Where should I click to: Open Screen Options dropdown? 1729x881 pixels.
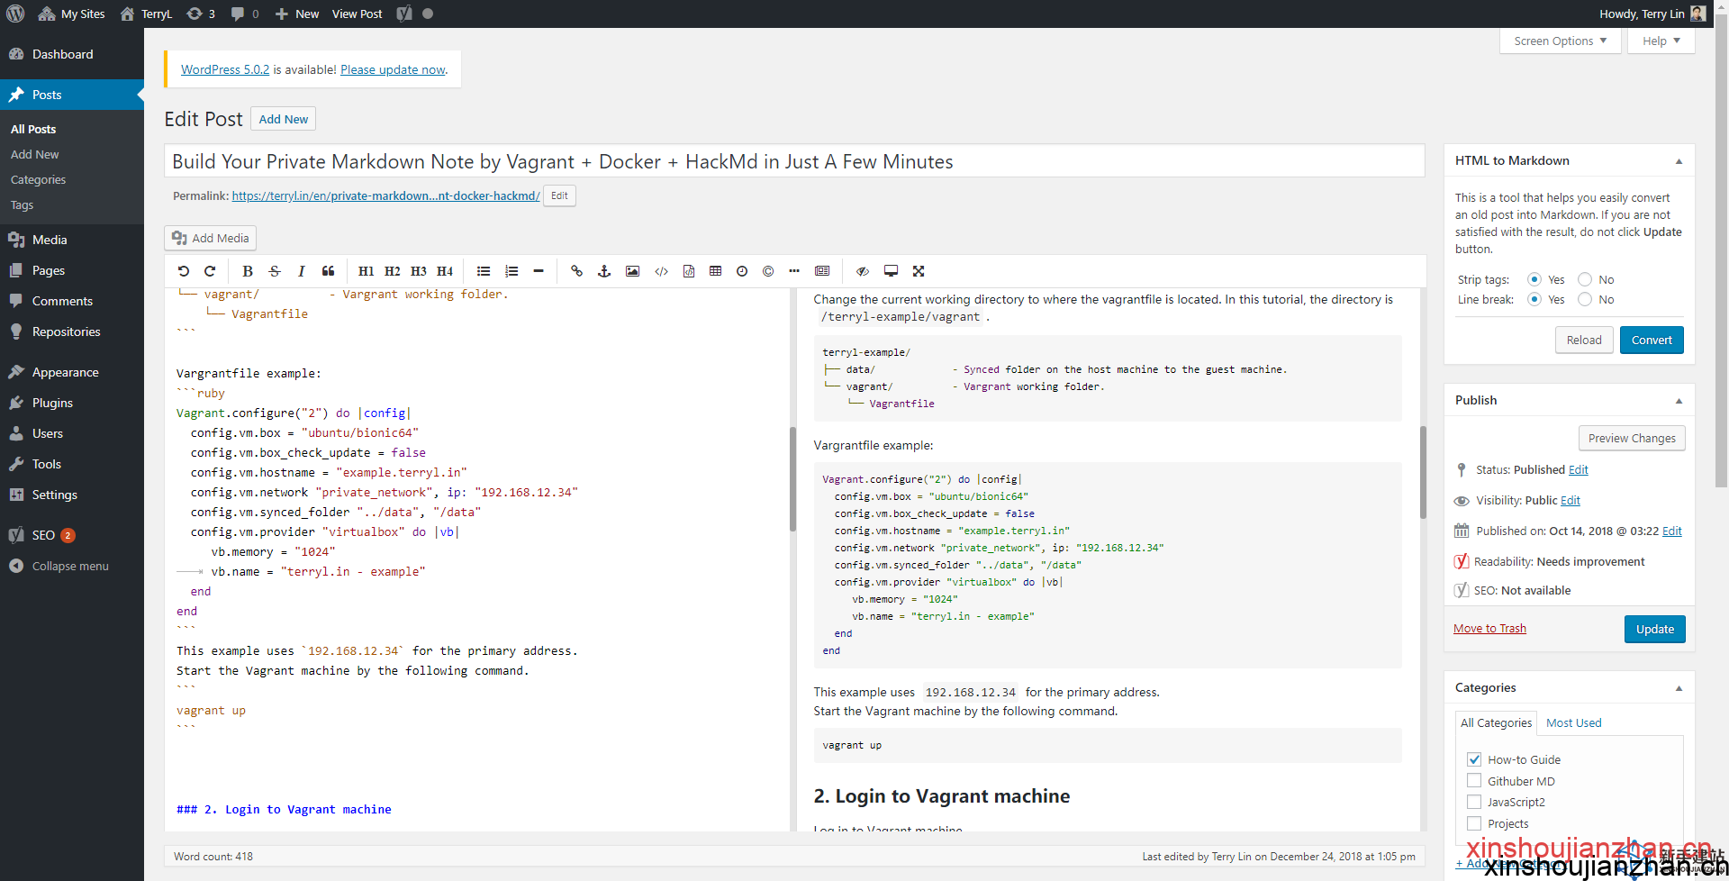[x=1560, y=41]
